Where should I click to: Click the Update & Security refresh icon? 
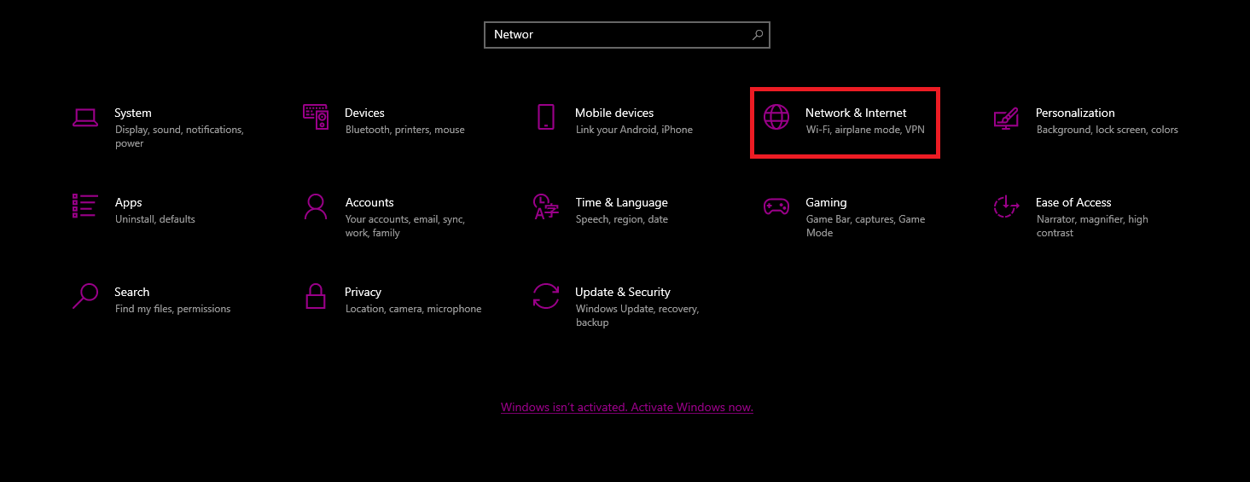pyautogui.click(x=546, y=296)
